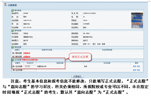Select the 专业名称 column header in 正式志愿
This screenshot has width=151, height=96.
(x=107, y=63)
